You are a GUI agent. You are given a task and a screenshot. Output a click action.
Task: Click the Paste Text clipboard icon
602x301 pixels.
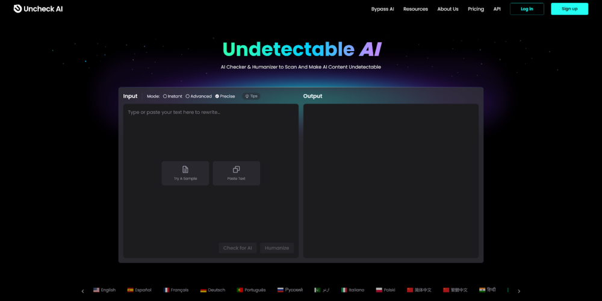(x=236, y=169)
